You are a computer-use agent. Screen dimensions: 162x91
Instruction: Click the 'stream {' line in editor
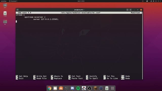pos(20,15)
